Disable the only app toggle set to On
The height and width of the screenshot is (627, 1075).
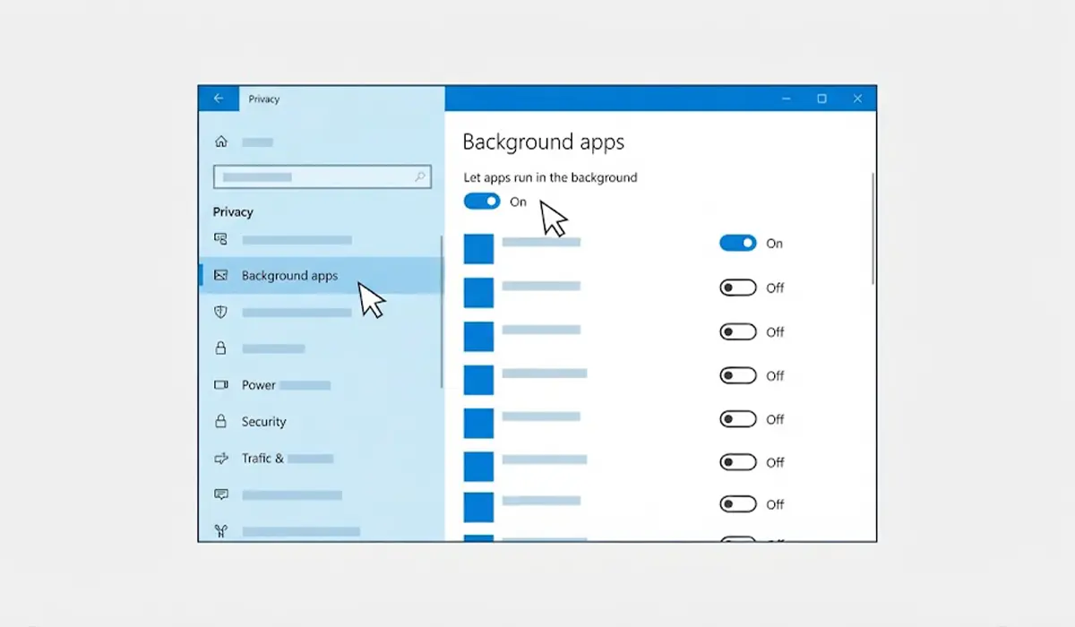(738, 243)
